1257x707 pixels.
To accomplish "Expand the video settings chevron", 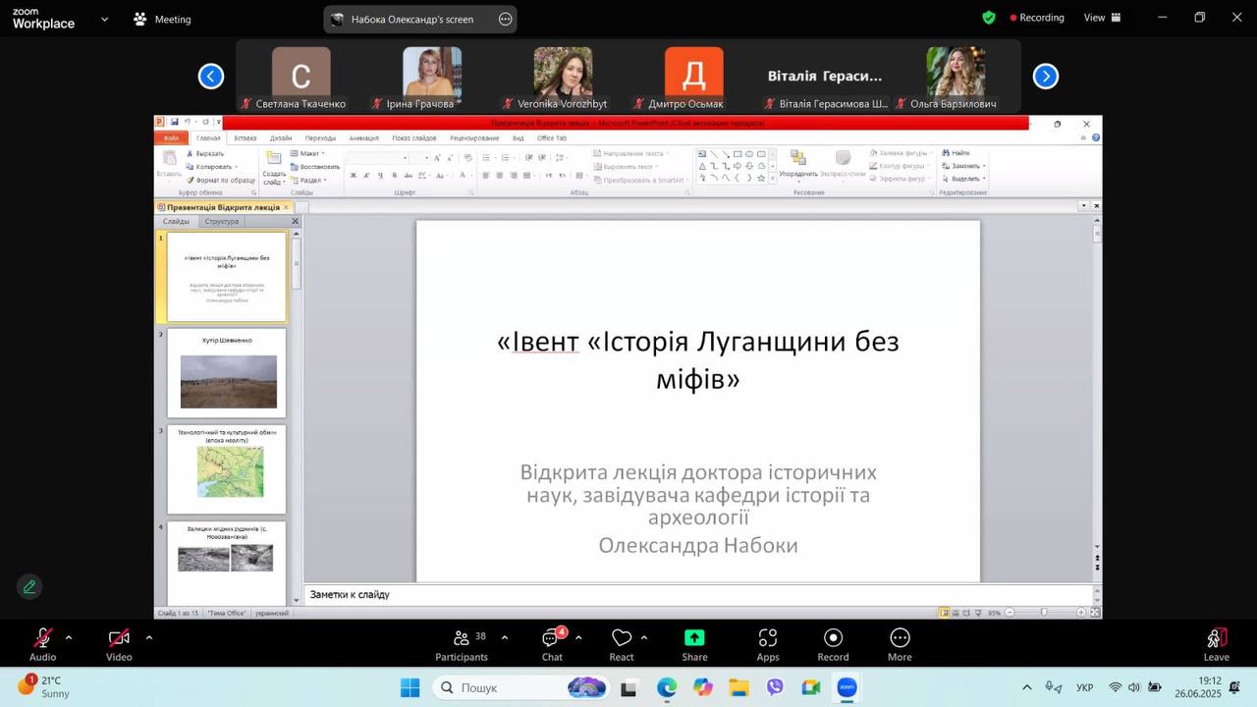I will 149,637.
